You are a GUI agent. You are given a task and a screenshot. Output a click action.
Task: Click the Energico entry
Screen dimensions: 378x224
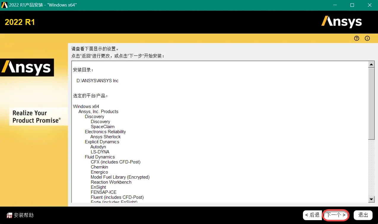pyautogui.click(x=99, y=172)
